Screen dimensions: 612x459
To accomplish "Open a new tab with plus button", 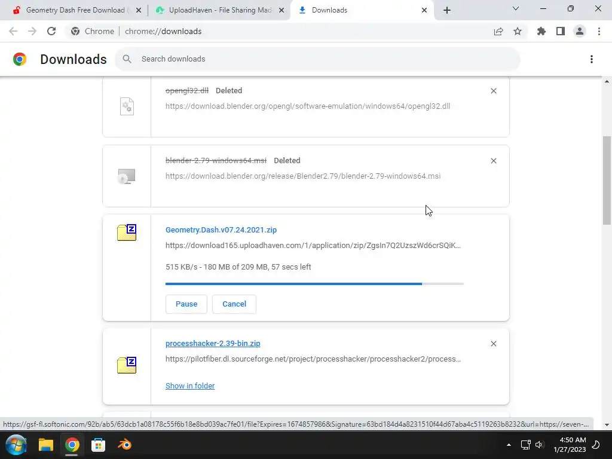I will [447, 10].
